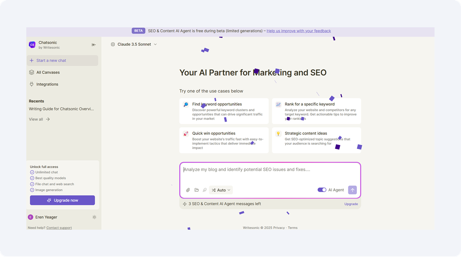
Task: Click the 'Best quality models' feature text
Action: [50, 178]
